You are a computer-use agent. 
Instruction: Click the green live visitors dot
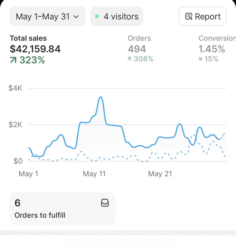[97, 17]
